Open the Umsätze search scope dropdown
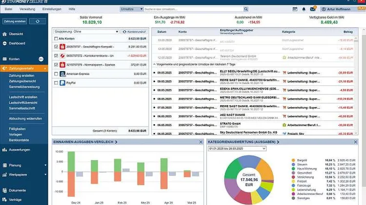The image size is (366, 205). [x=131, y=9]
